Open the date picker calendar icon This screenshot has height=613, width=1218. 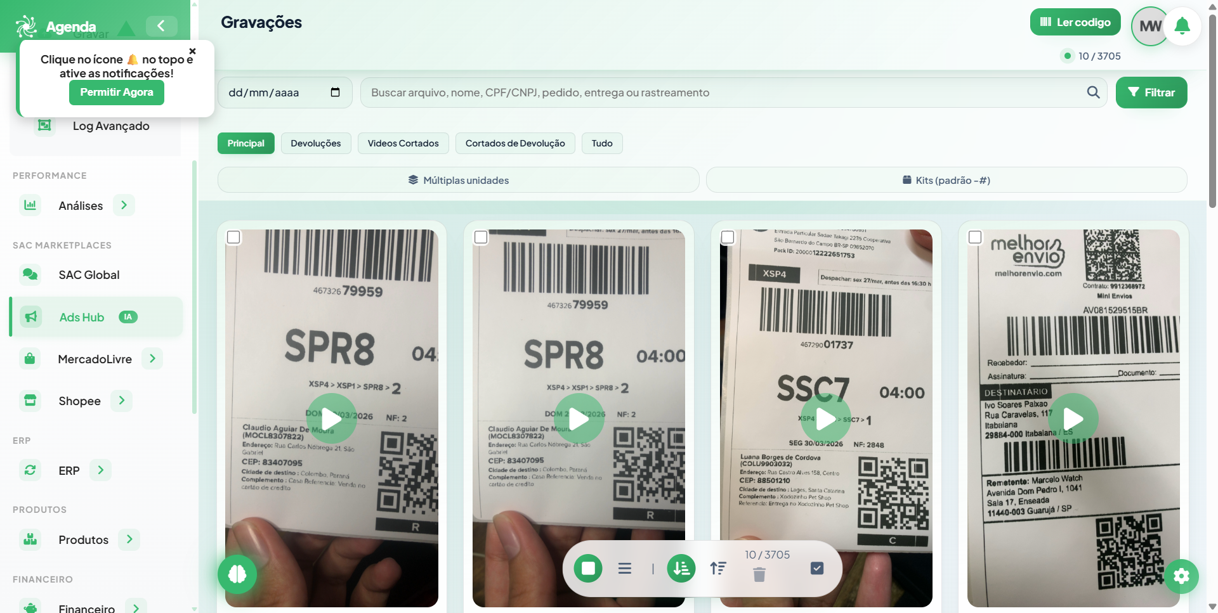(335, 93)
